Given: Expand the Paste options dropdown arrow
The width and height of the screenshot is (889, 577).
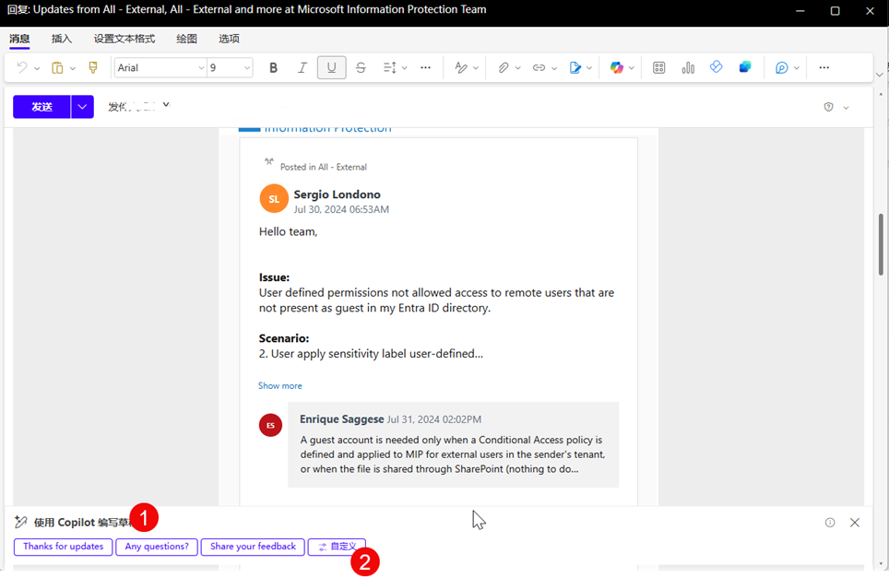Looking at the screenshot, I should [73, 68].
